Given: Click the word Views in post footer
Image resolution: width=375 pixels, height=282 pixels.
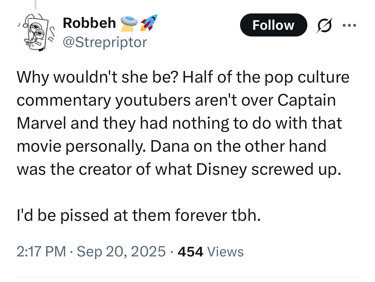Looking at the screenshot, I should (x=226, y=252).
